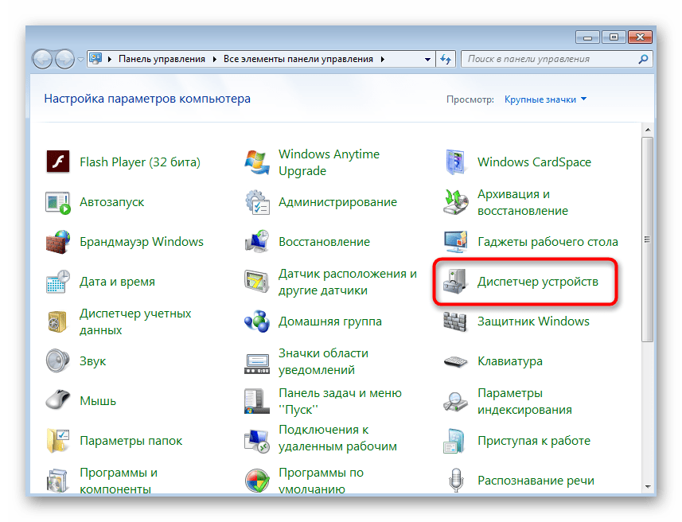The width and height of the screenshot is (682, 522).
Task: Click the Back navigation arrow button
Action: [x=42, y=59]
